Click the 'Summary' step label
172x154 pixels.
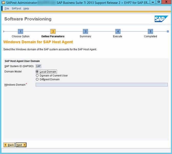tap(85, 36)
